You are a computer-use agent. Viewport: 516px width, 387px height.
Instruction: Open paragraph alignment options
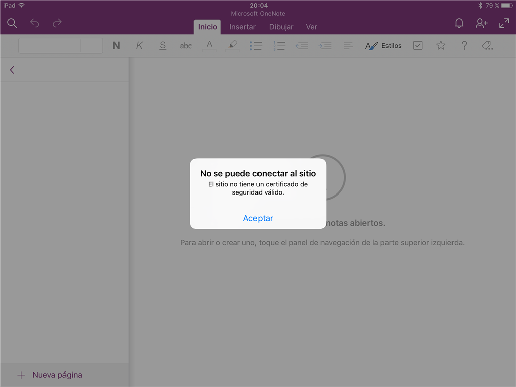(x=348, y=46)
